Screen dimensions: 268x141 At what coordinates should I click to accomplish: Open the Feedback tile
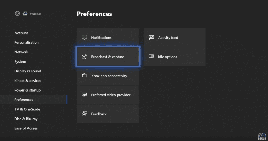[x=108, y=114]
